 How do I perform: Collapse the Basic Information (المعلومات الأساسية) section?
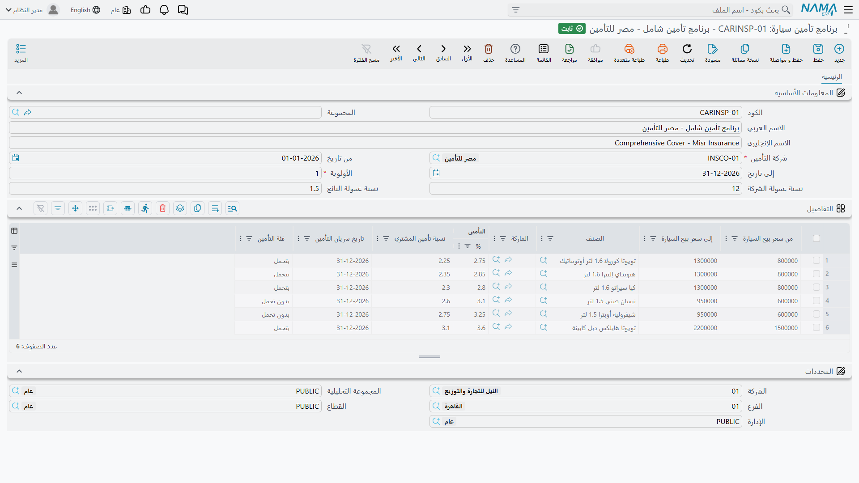(19, 93)
